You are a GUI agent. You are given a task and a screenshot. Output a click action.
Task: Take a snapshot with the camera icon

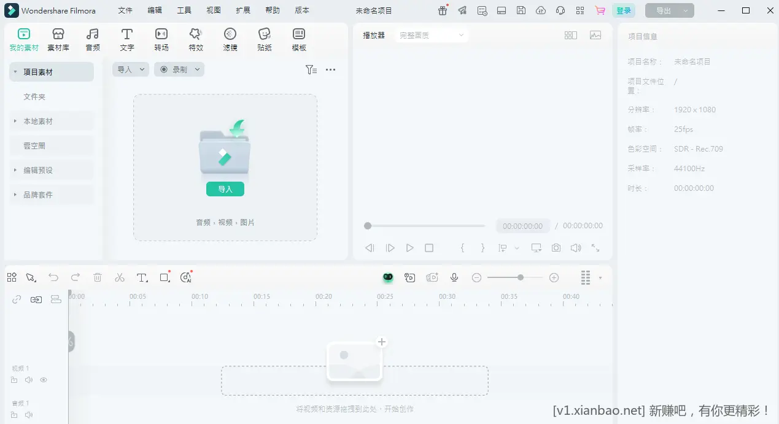[x=555, y=247]
